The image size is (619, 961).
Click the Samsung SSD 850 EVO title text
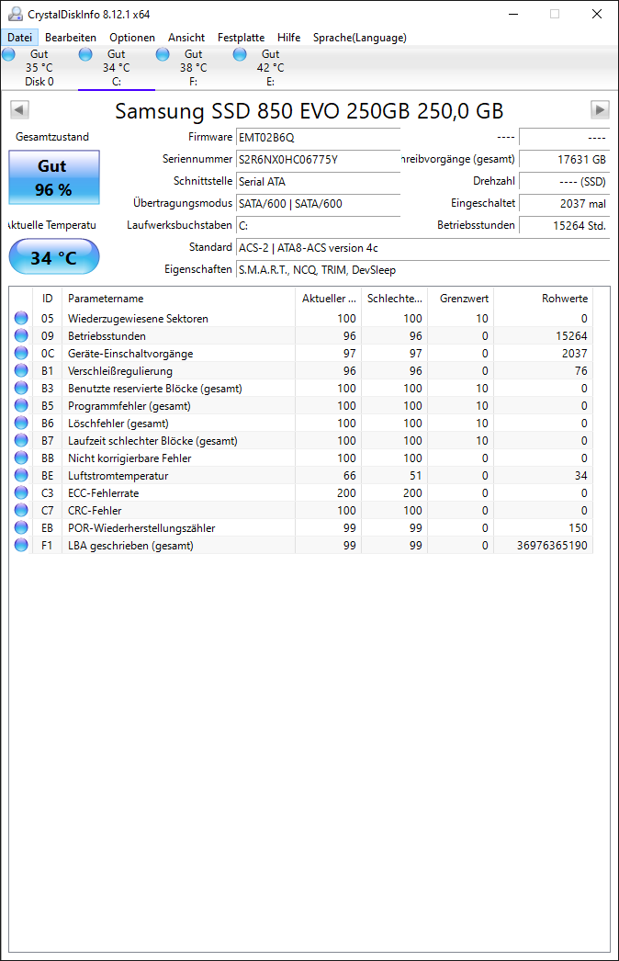tap(309, 111)
